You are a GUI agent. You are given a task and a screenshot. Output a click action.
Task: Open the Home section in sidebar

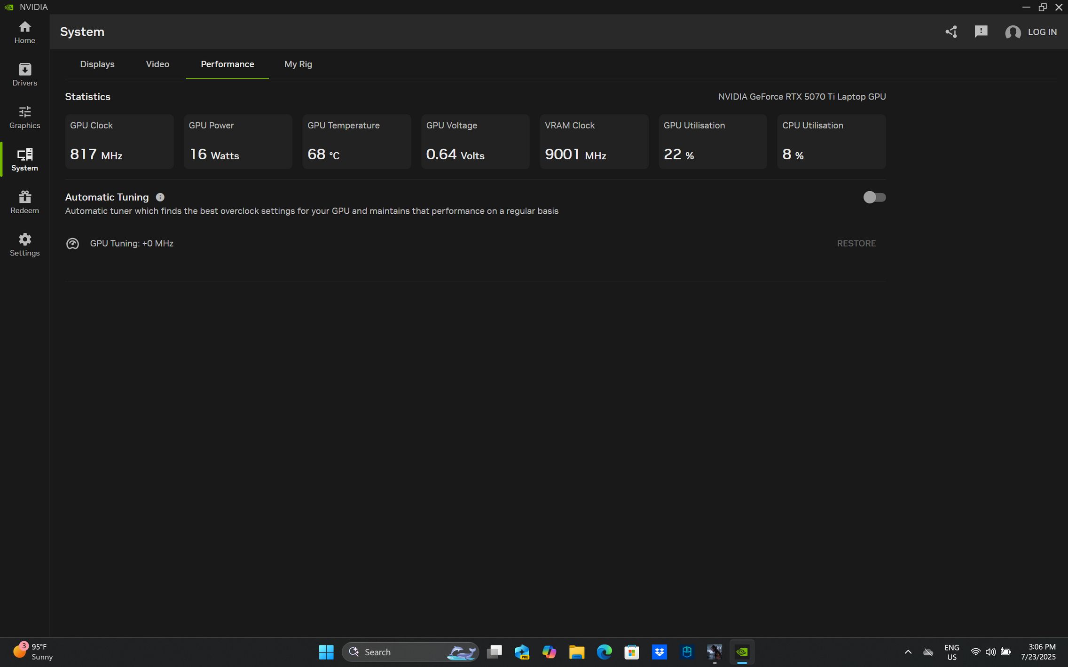[24, 32]
